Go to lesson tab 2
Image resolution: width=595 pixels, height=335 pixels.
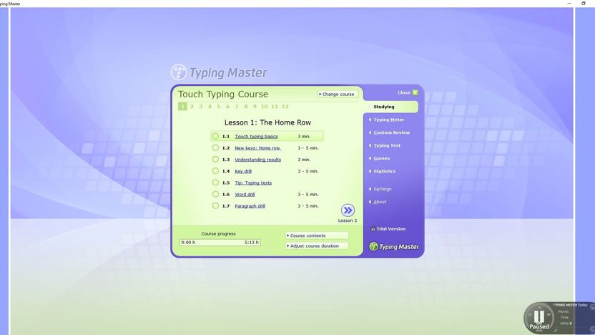192,107
